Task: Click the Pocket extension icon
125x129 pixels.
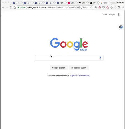Action: coord(104,8)
